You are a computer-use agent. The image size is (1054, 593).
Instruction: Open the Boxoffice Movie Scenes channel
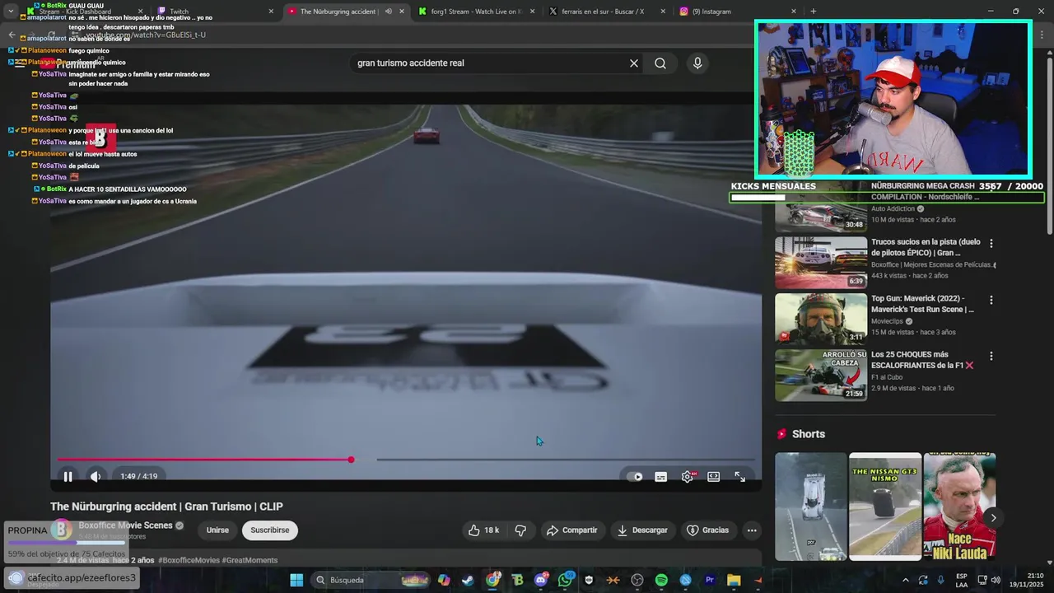pyautogui.click(x=125, y=525)
